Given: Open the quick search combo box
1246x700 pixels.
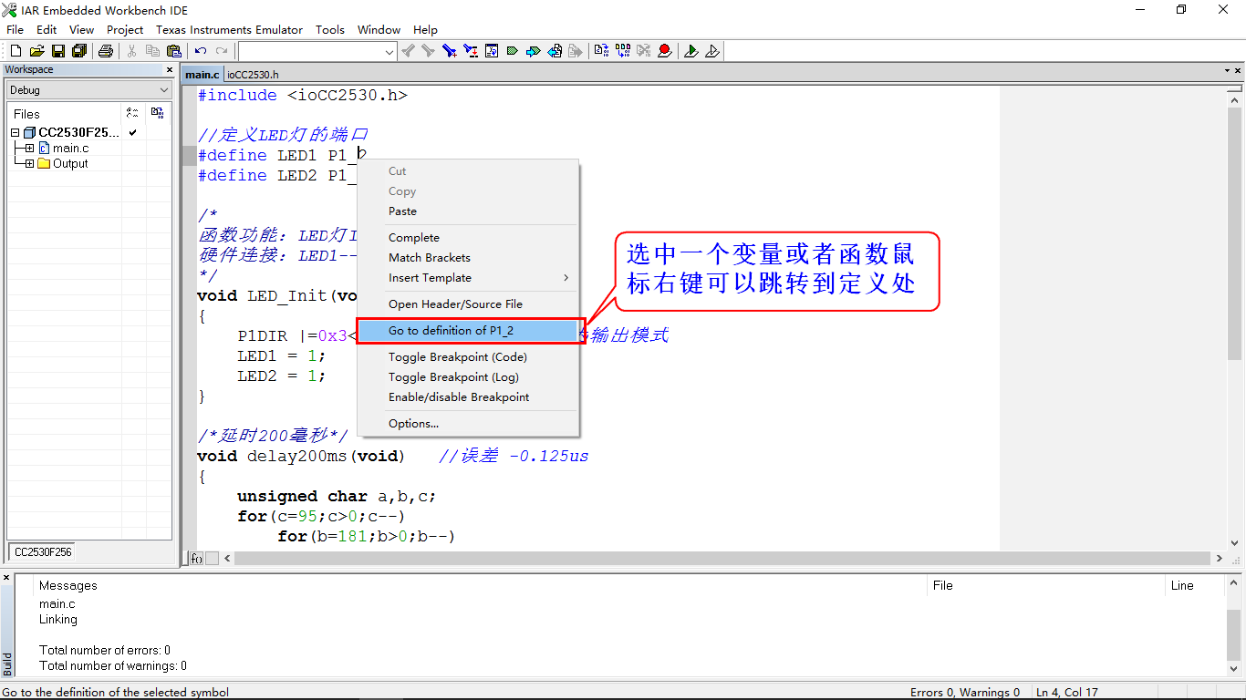Looking at the screenshot, I should [x=317, y=51].
